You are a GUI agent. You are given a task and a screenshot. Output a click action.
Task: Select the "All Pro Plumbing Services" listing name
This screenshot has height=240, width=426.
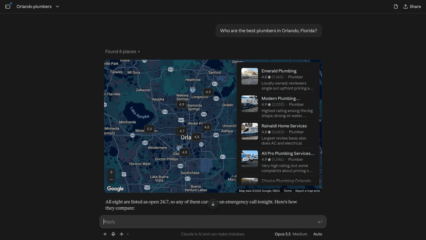pyautogui.click(x=288, y=153)
